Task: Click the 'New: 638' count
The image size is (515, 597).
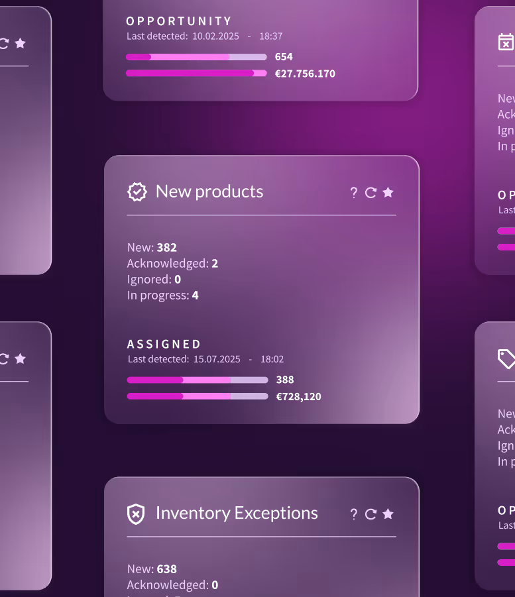Action: (152, 569)
